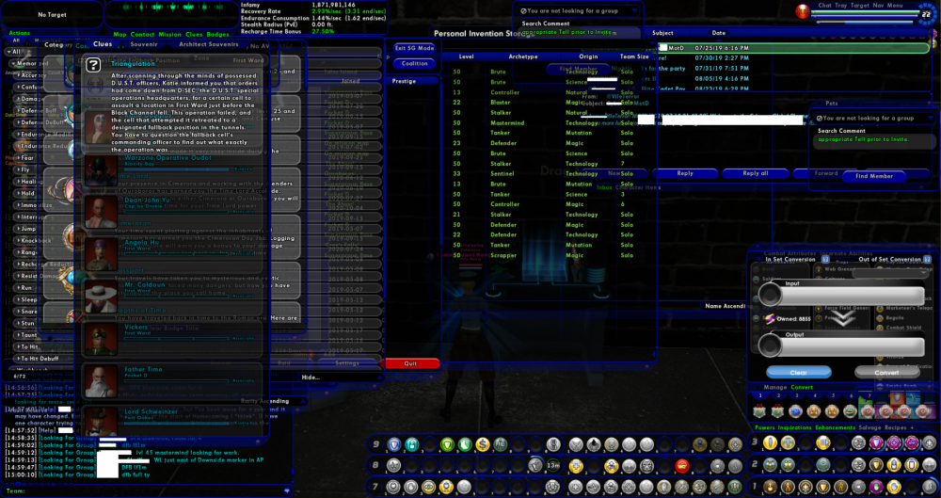Activate the green boot power in tray 9
Image resolution: width=941 pixels, height=498 pixels.
(464, 445)
